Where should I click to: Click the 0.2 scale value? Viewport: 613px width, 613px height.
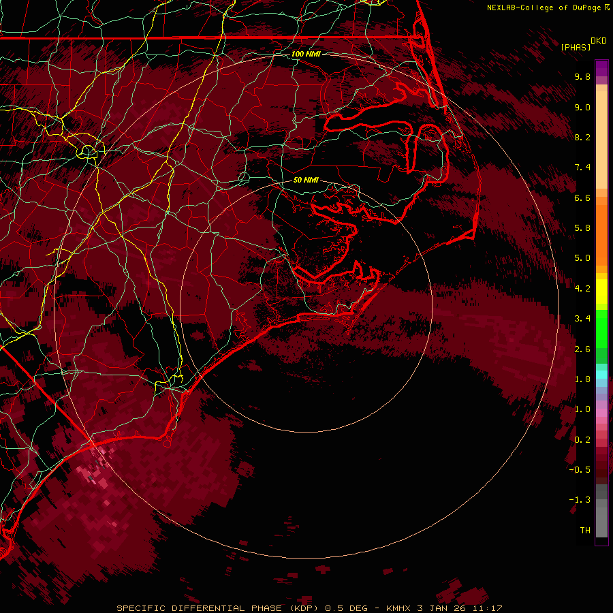click(582, 440)
